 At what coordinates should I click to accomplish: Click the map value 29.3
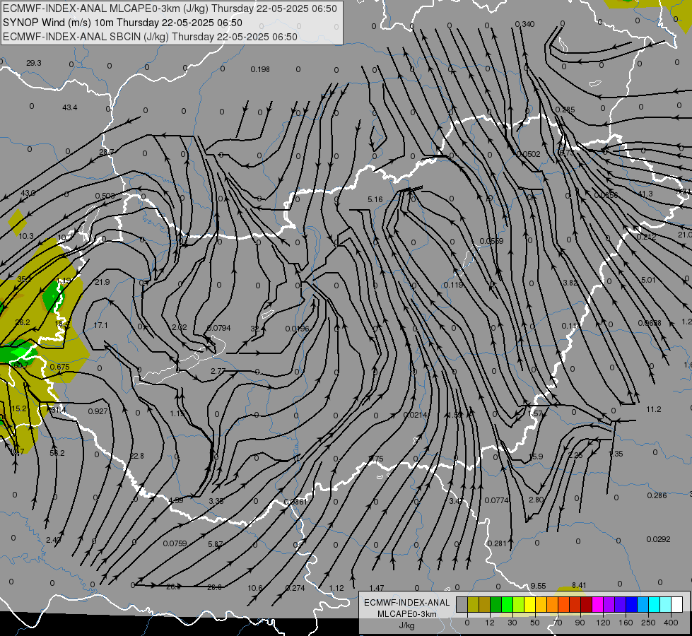(33, 63)
